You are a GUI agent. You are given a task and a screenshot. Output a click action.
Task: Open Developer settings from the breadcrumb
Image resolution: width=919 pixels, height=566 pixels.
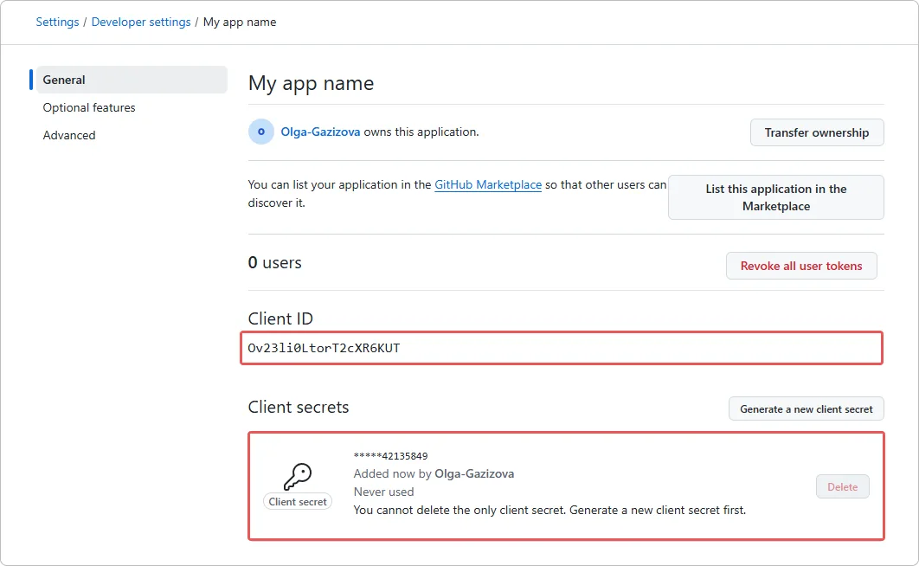(x=141, y=22)
